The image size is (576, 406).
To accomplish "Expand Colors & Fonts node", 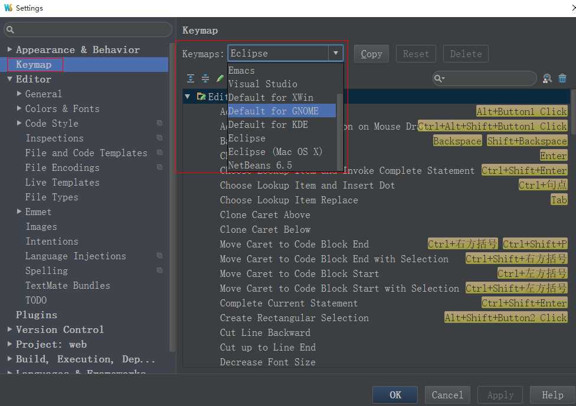I will point(19,108).
